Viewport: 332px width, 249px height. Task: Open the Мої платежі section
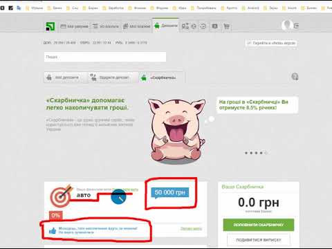click(x=136, y=26)
